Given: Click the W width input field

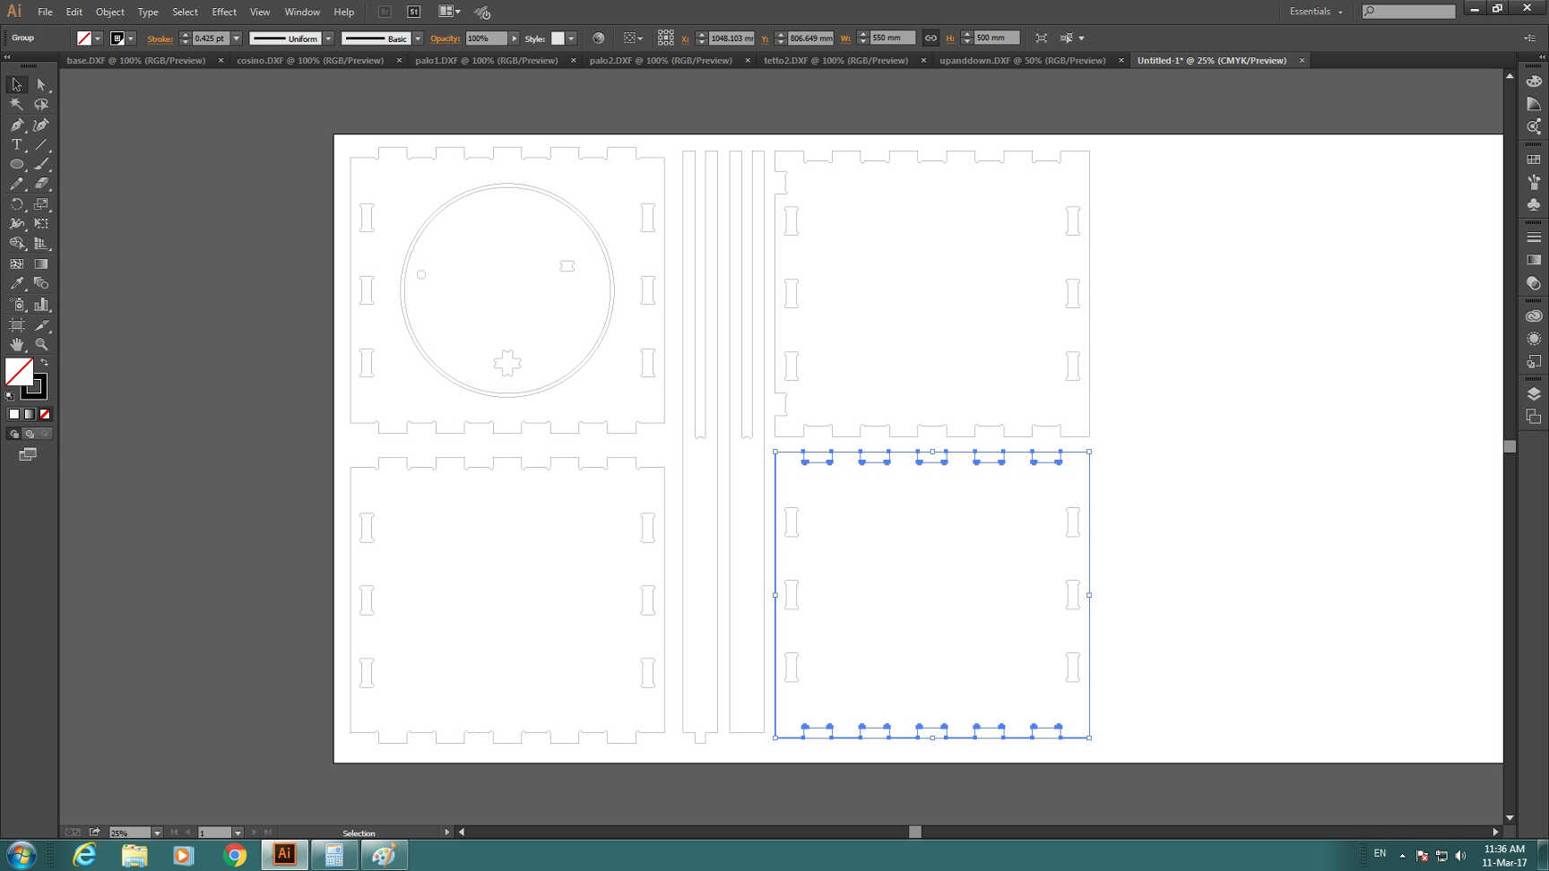Looking at the screenshot, I should (x=892, y=39).
